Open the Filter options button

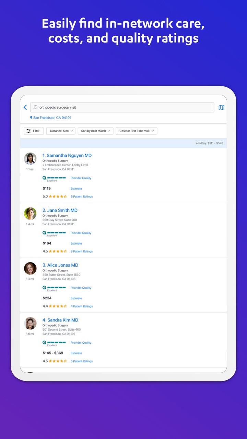[34, 131]
